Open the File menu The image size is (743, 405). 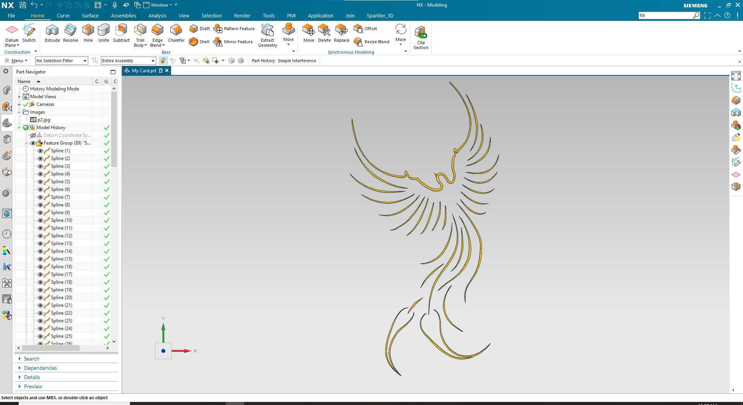click(11, 15)
